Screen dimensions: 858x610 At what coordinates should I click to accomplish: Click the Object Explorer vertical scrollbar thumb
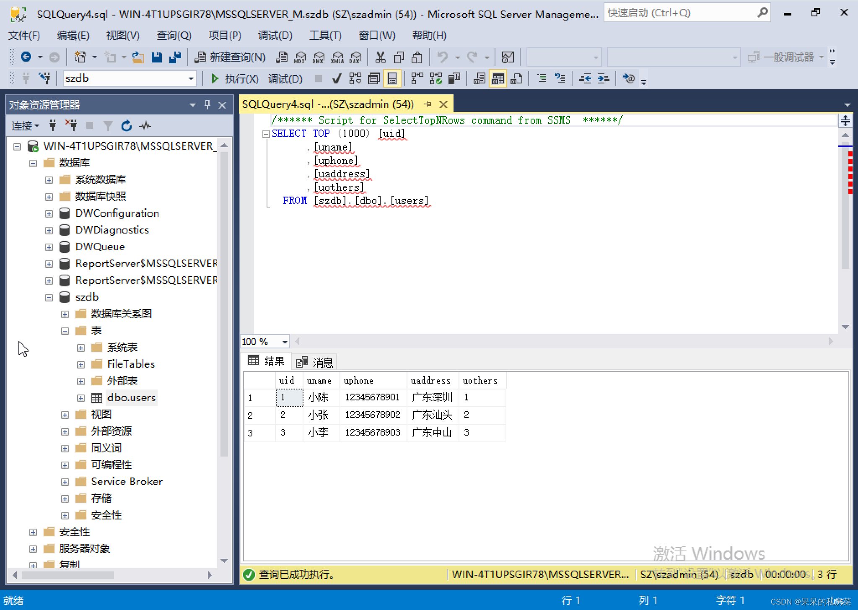click(224, 304)
